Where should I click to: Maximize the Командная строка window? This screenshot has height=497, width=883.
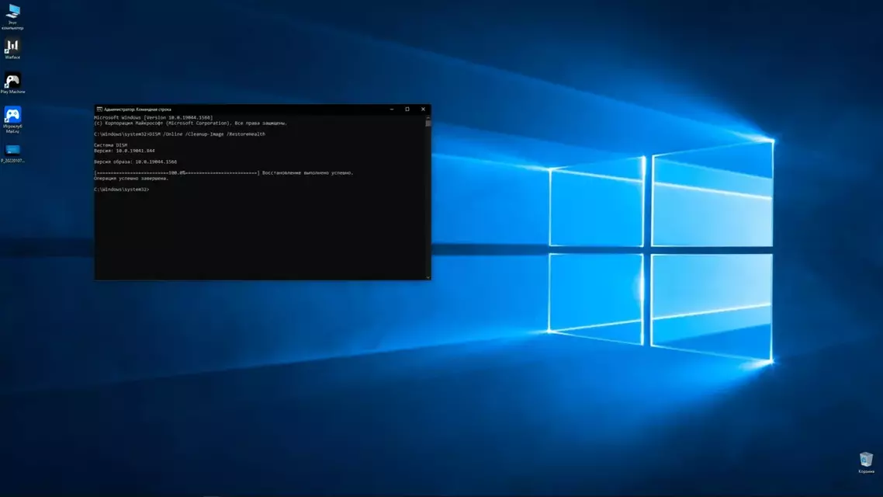click(x=407, y=109)
